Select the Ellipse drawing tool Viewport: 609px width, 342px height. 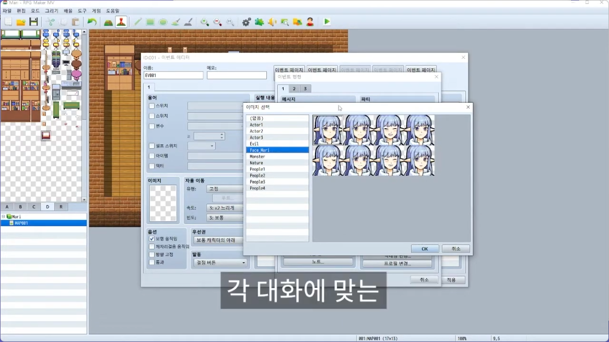(x=163, y=22)
